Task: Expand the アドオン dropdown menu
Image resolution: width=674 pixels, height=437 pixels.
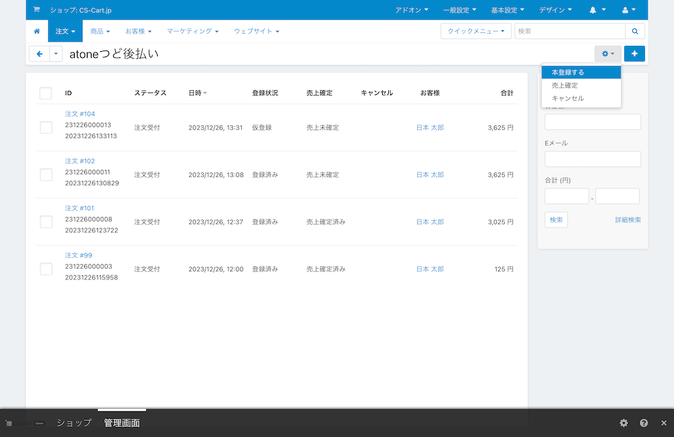Action: click(x=412, y=10)
